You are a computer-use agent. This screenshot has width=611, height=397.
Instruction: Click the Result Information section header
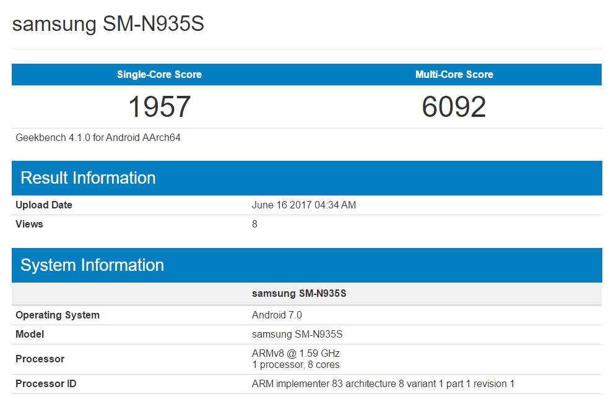[x=306, y=178]
